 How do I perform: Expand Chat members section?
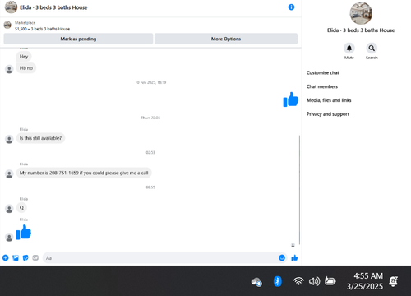point(322,86)
